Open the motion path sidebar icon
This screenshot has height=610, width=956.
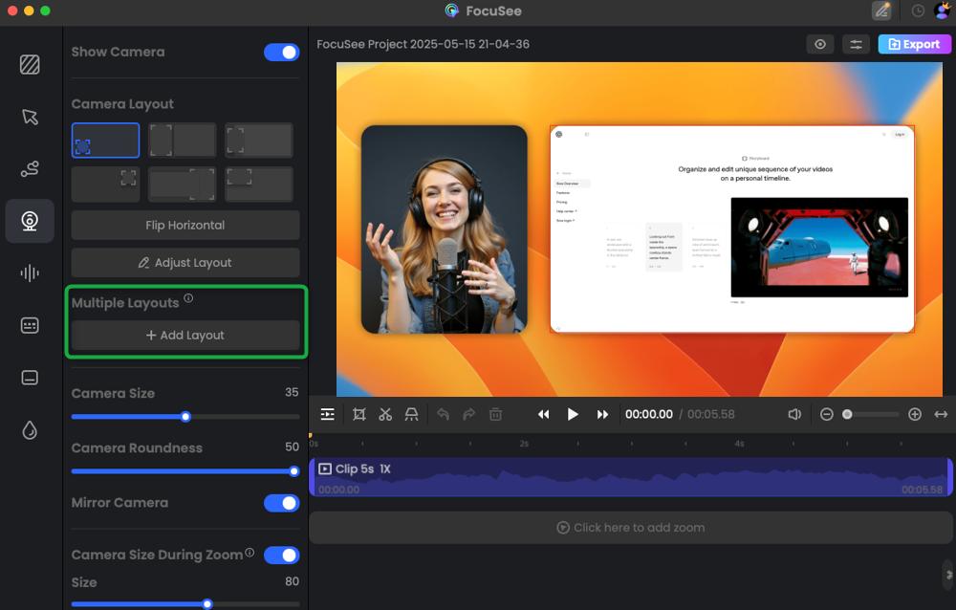pos(30,169)
